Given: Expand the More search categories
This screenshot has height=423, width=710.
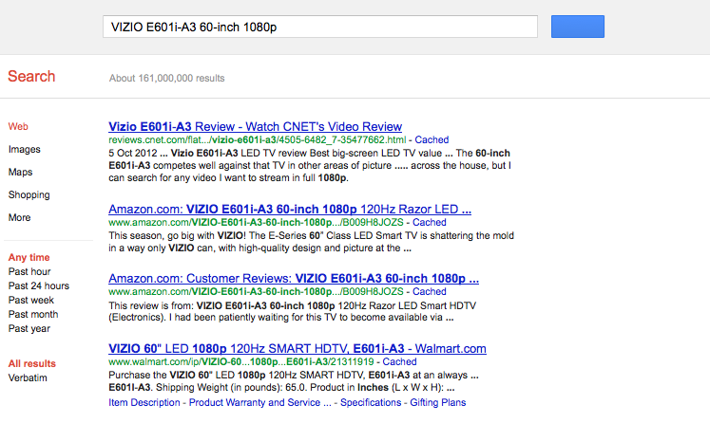Looking at the screenshot, I should click(x=19, y=217).
